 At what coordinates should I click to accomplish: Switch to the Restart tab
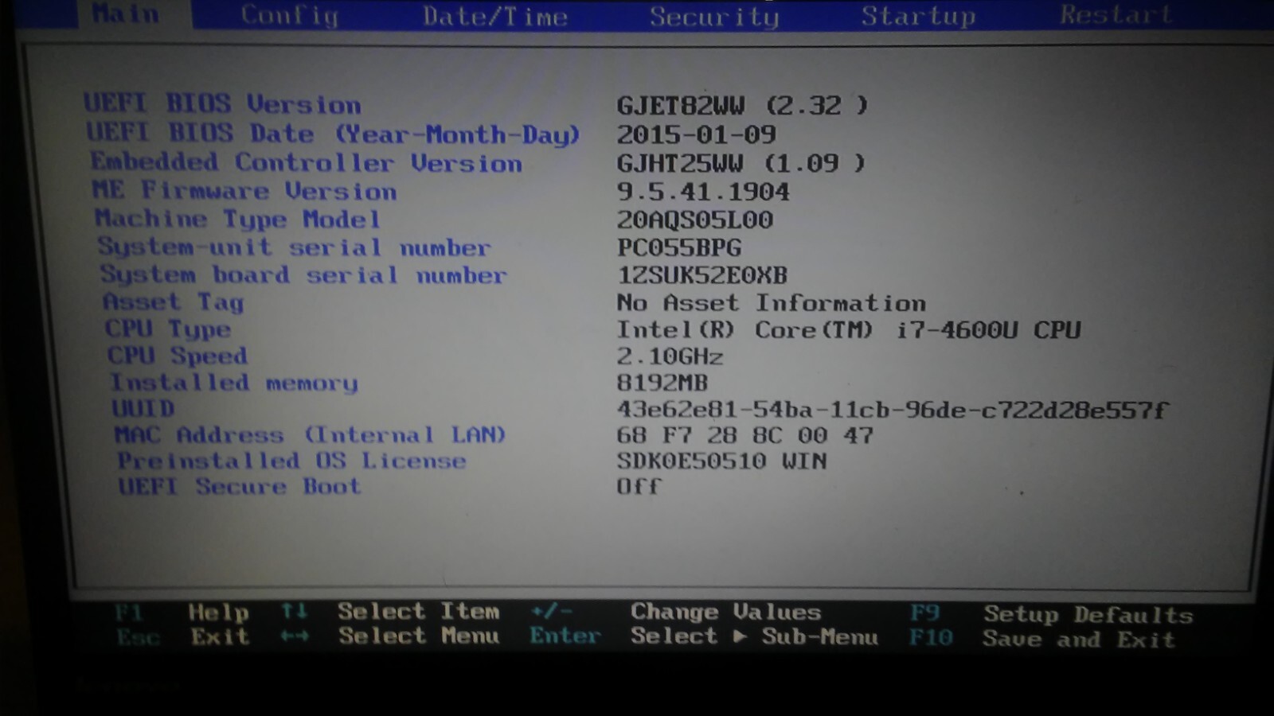(x=1116, y=14)
